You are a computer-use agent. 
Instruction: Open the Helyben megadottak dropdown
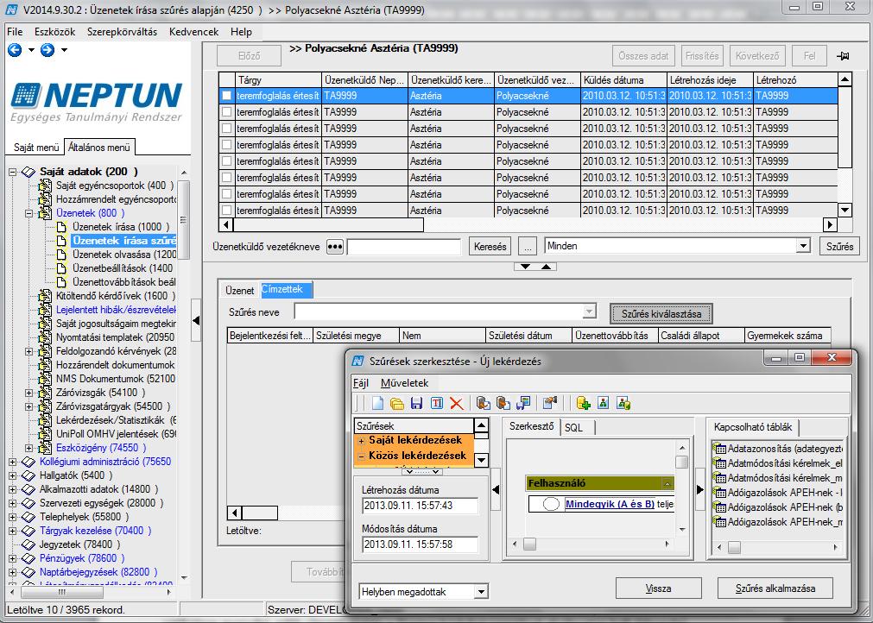(481, 592)
